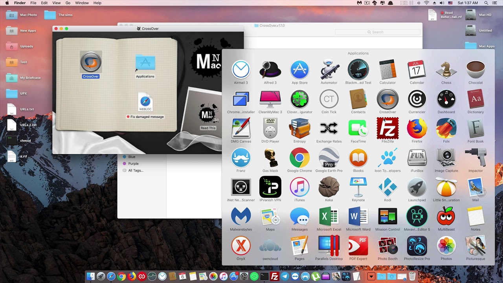Image resolution: width=503 pixels, height=283 pixels.
Task: Open the chmod file on the desktop
Action: tap(11, 141)
